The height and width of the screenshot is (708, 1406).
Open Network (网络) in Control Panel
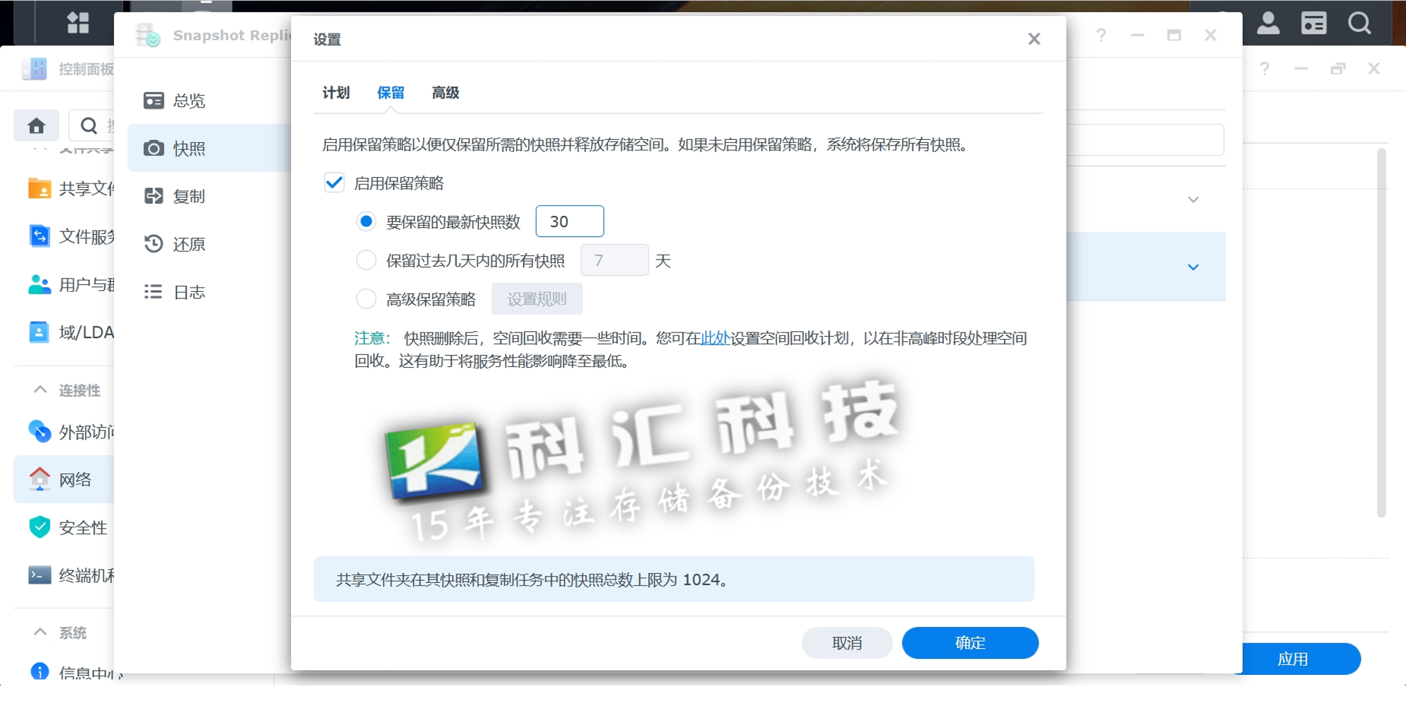tap(64, 479)
